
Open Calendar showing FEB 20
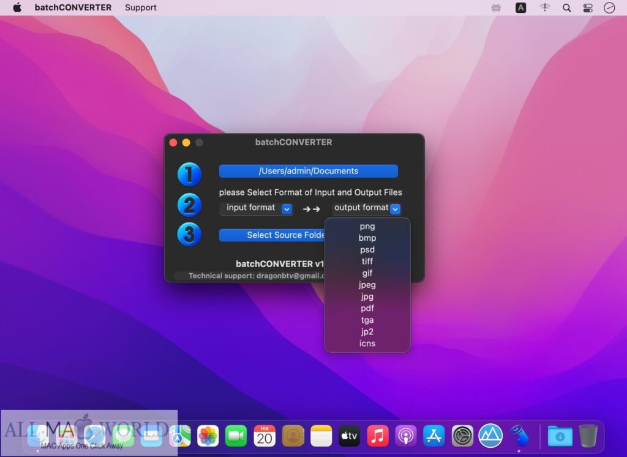point(265,436)
